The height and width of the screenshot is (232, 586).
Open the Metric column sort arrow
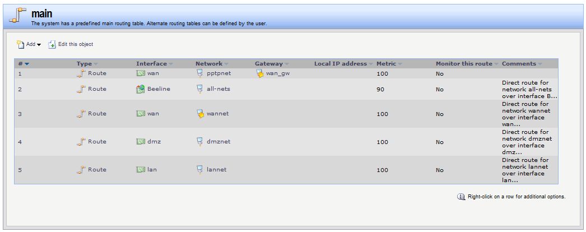click(x=400, y=64)
